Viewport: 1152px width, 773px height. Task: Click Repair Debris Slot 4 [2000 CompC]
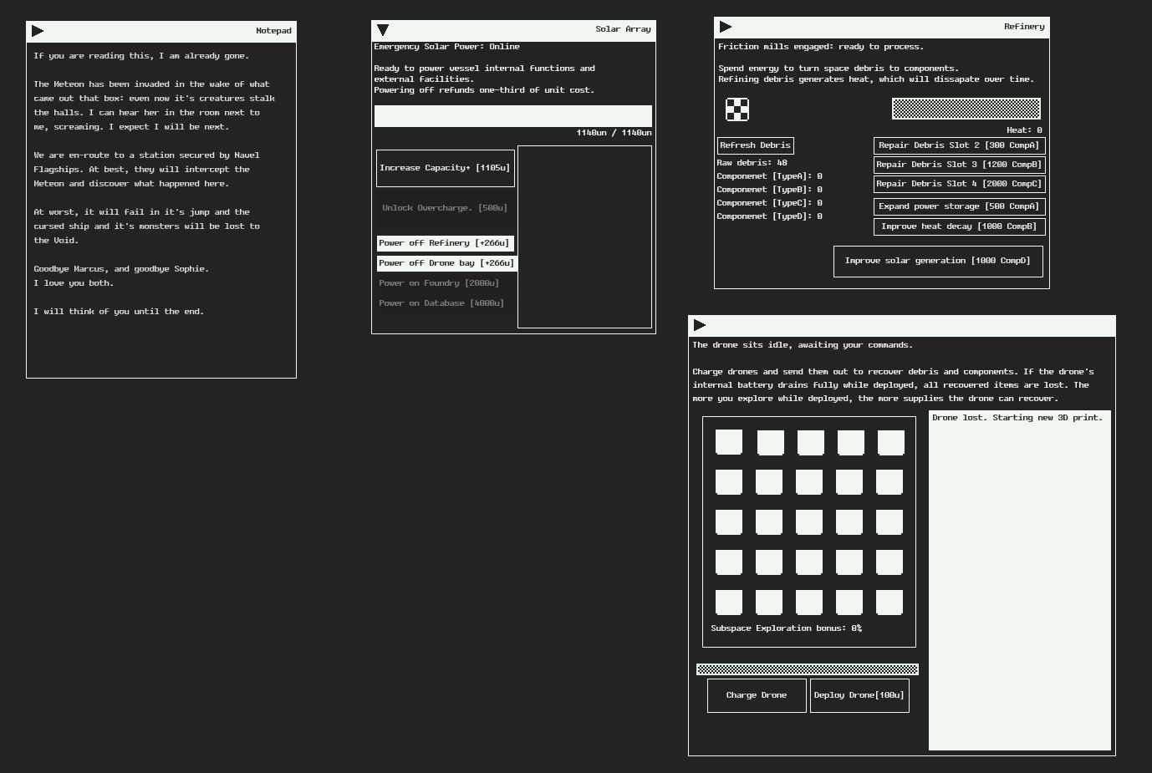(959, 184)
